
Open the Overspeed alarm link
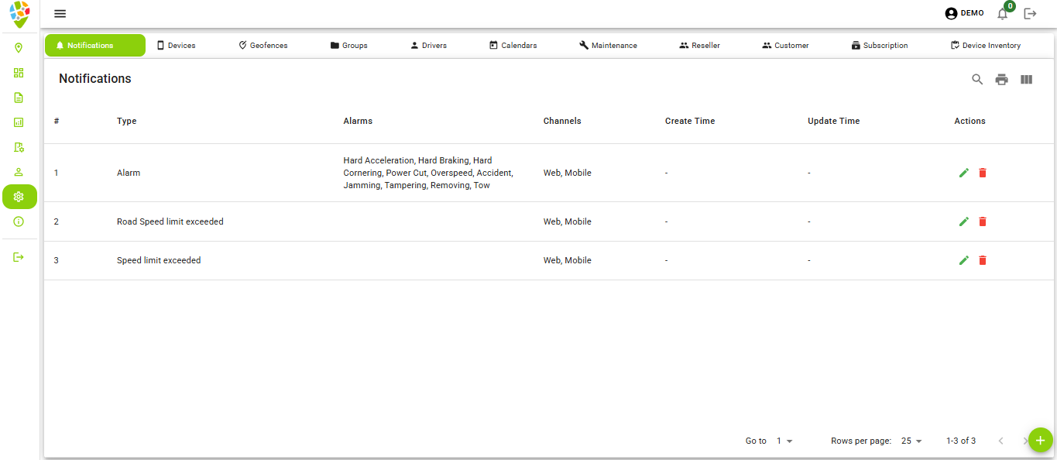point(451,173)
